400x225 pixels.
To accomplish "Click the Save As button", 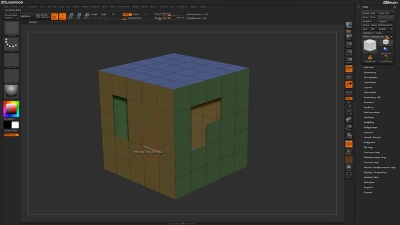I will [385, 13].
